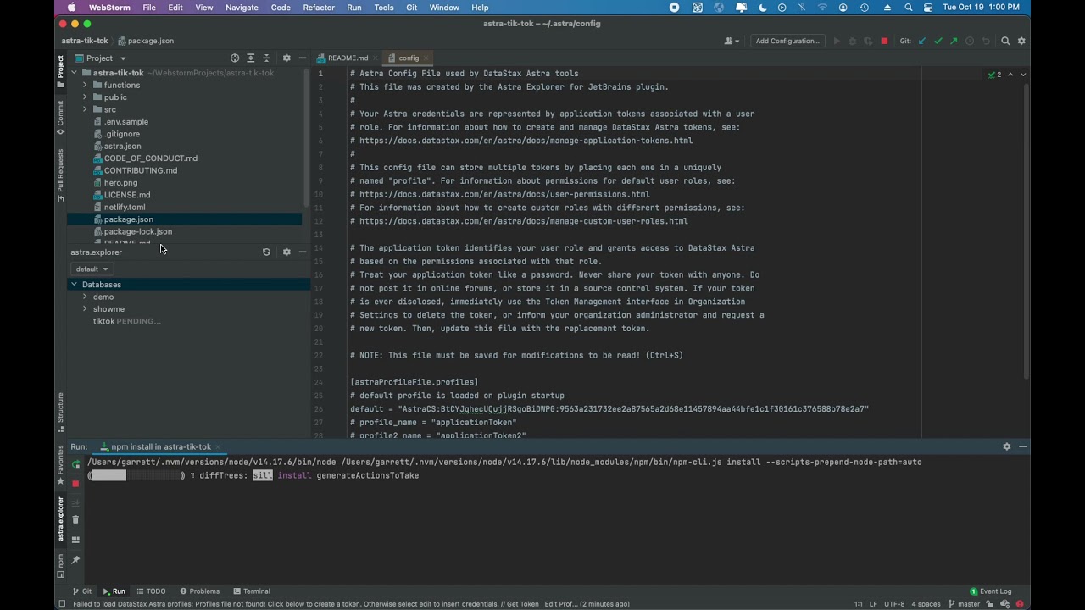Open the Refactor menu
1085x610 pixels.
click(x=319, y=8)
